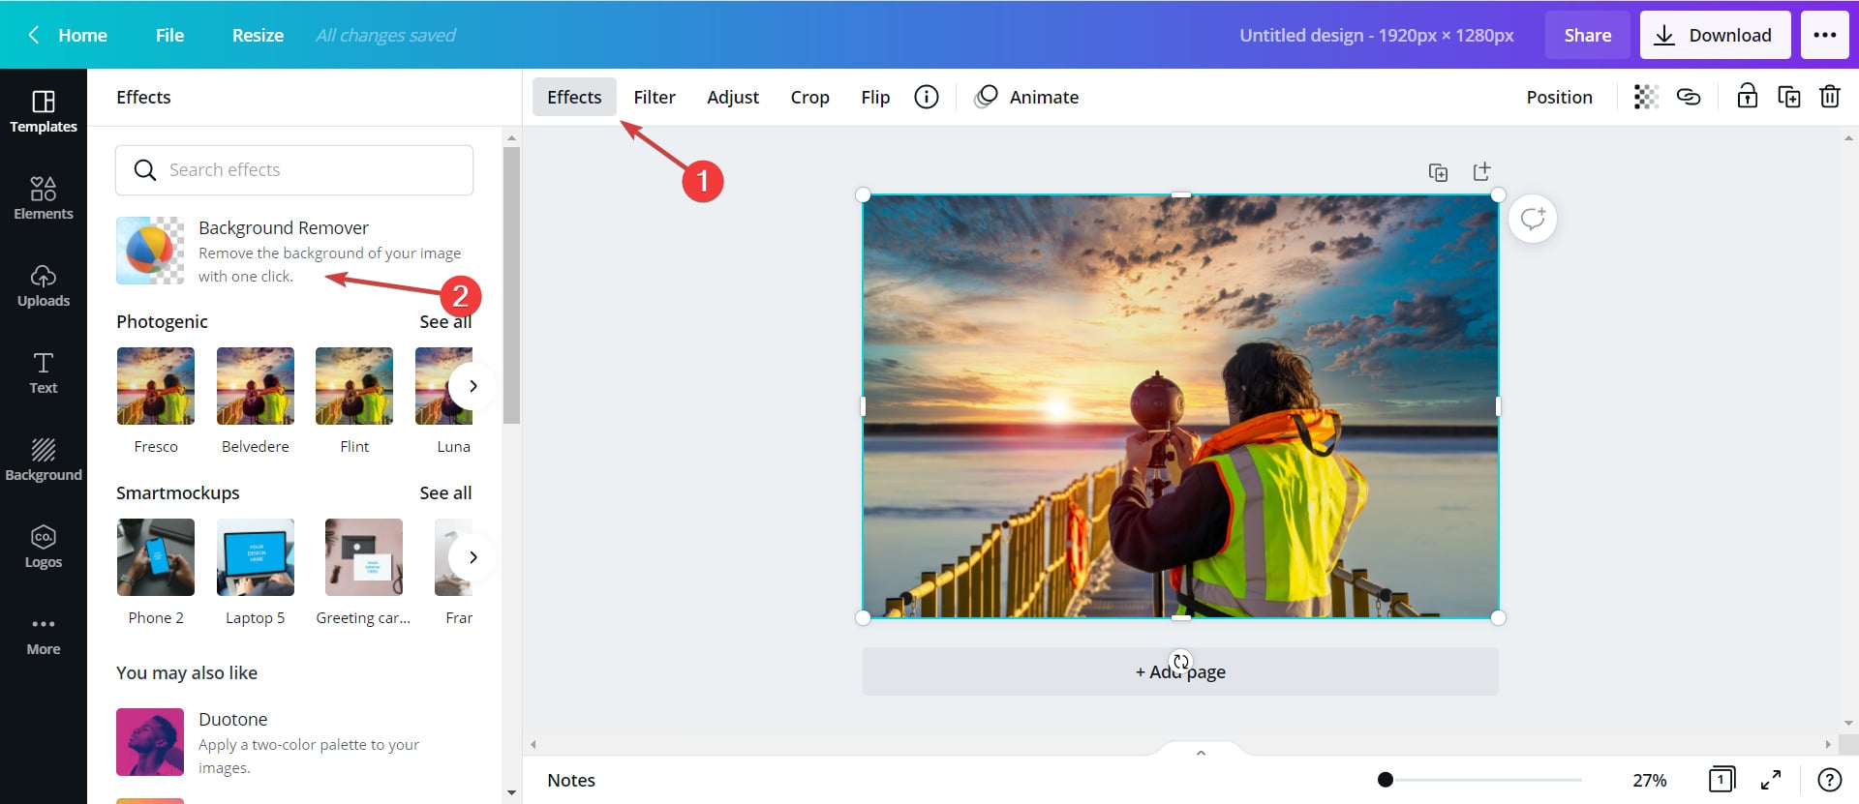Click the design title in header
Viewport: 1859px width, 804px height.
[1377, 35]
